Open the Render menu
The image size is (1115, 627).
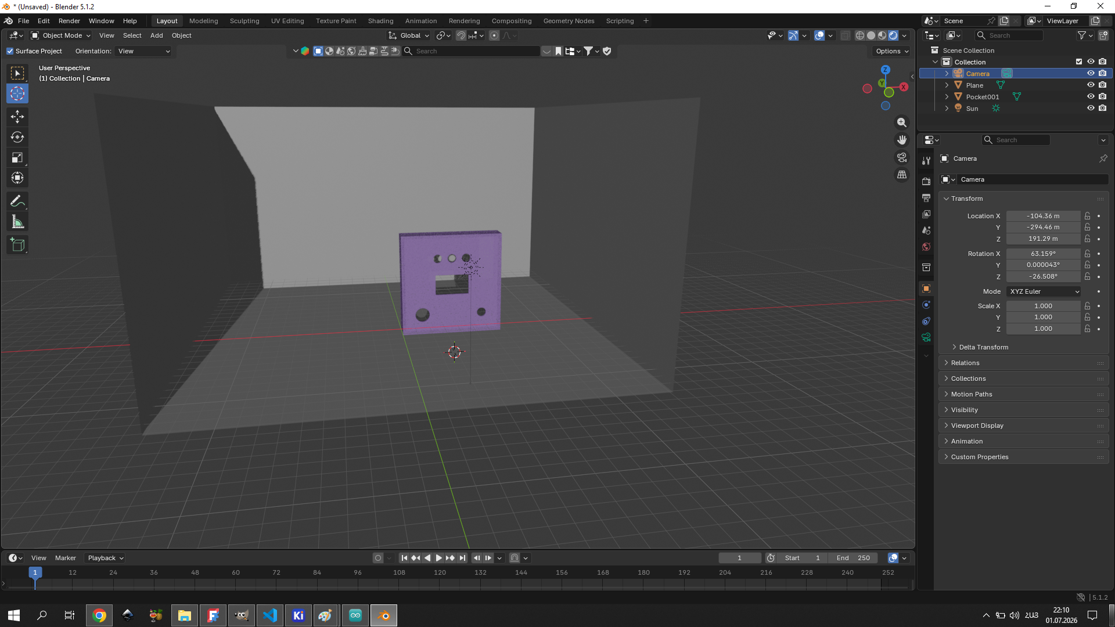(69, 21)
